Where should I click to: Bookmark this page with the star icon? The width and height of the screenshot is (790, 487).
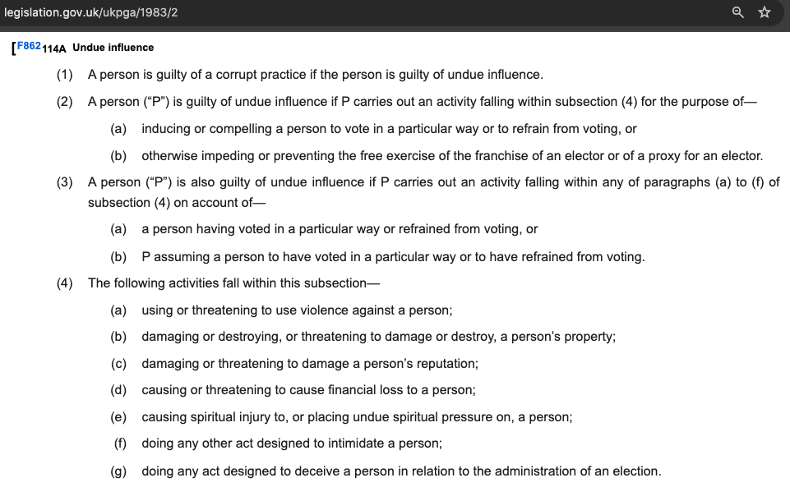(x=765, y=11)
